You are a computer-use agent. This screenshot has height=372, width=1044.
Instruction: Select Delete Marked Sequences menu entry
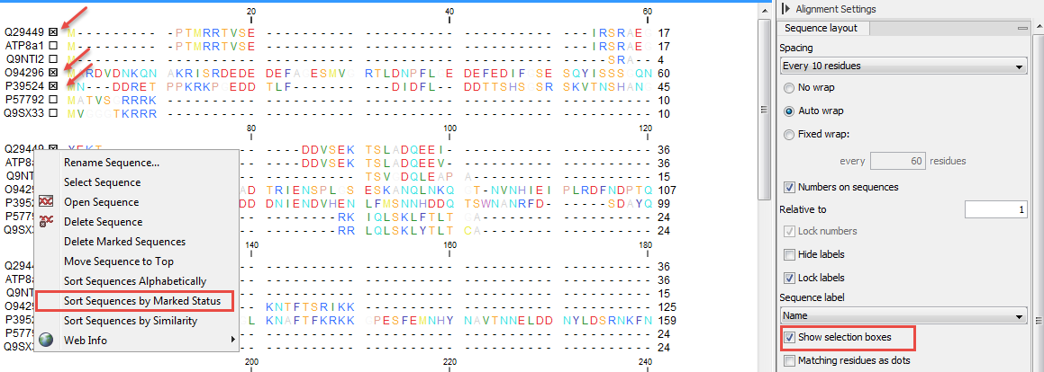[124, 242]
